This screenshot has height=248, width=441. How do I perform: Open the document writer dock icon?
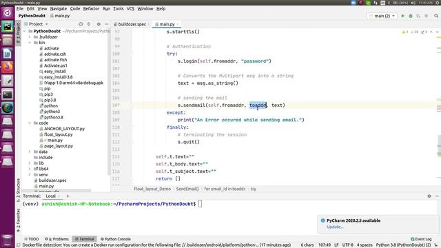(8, 54)
